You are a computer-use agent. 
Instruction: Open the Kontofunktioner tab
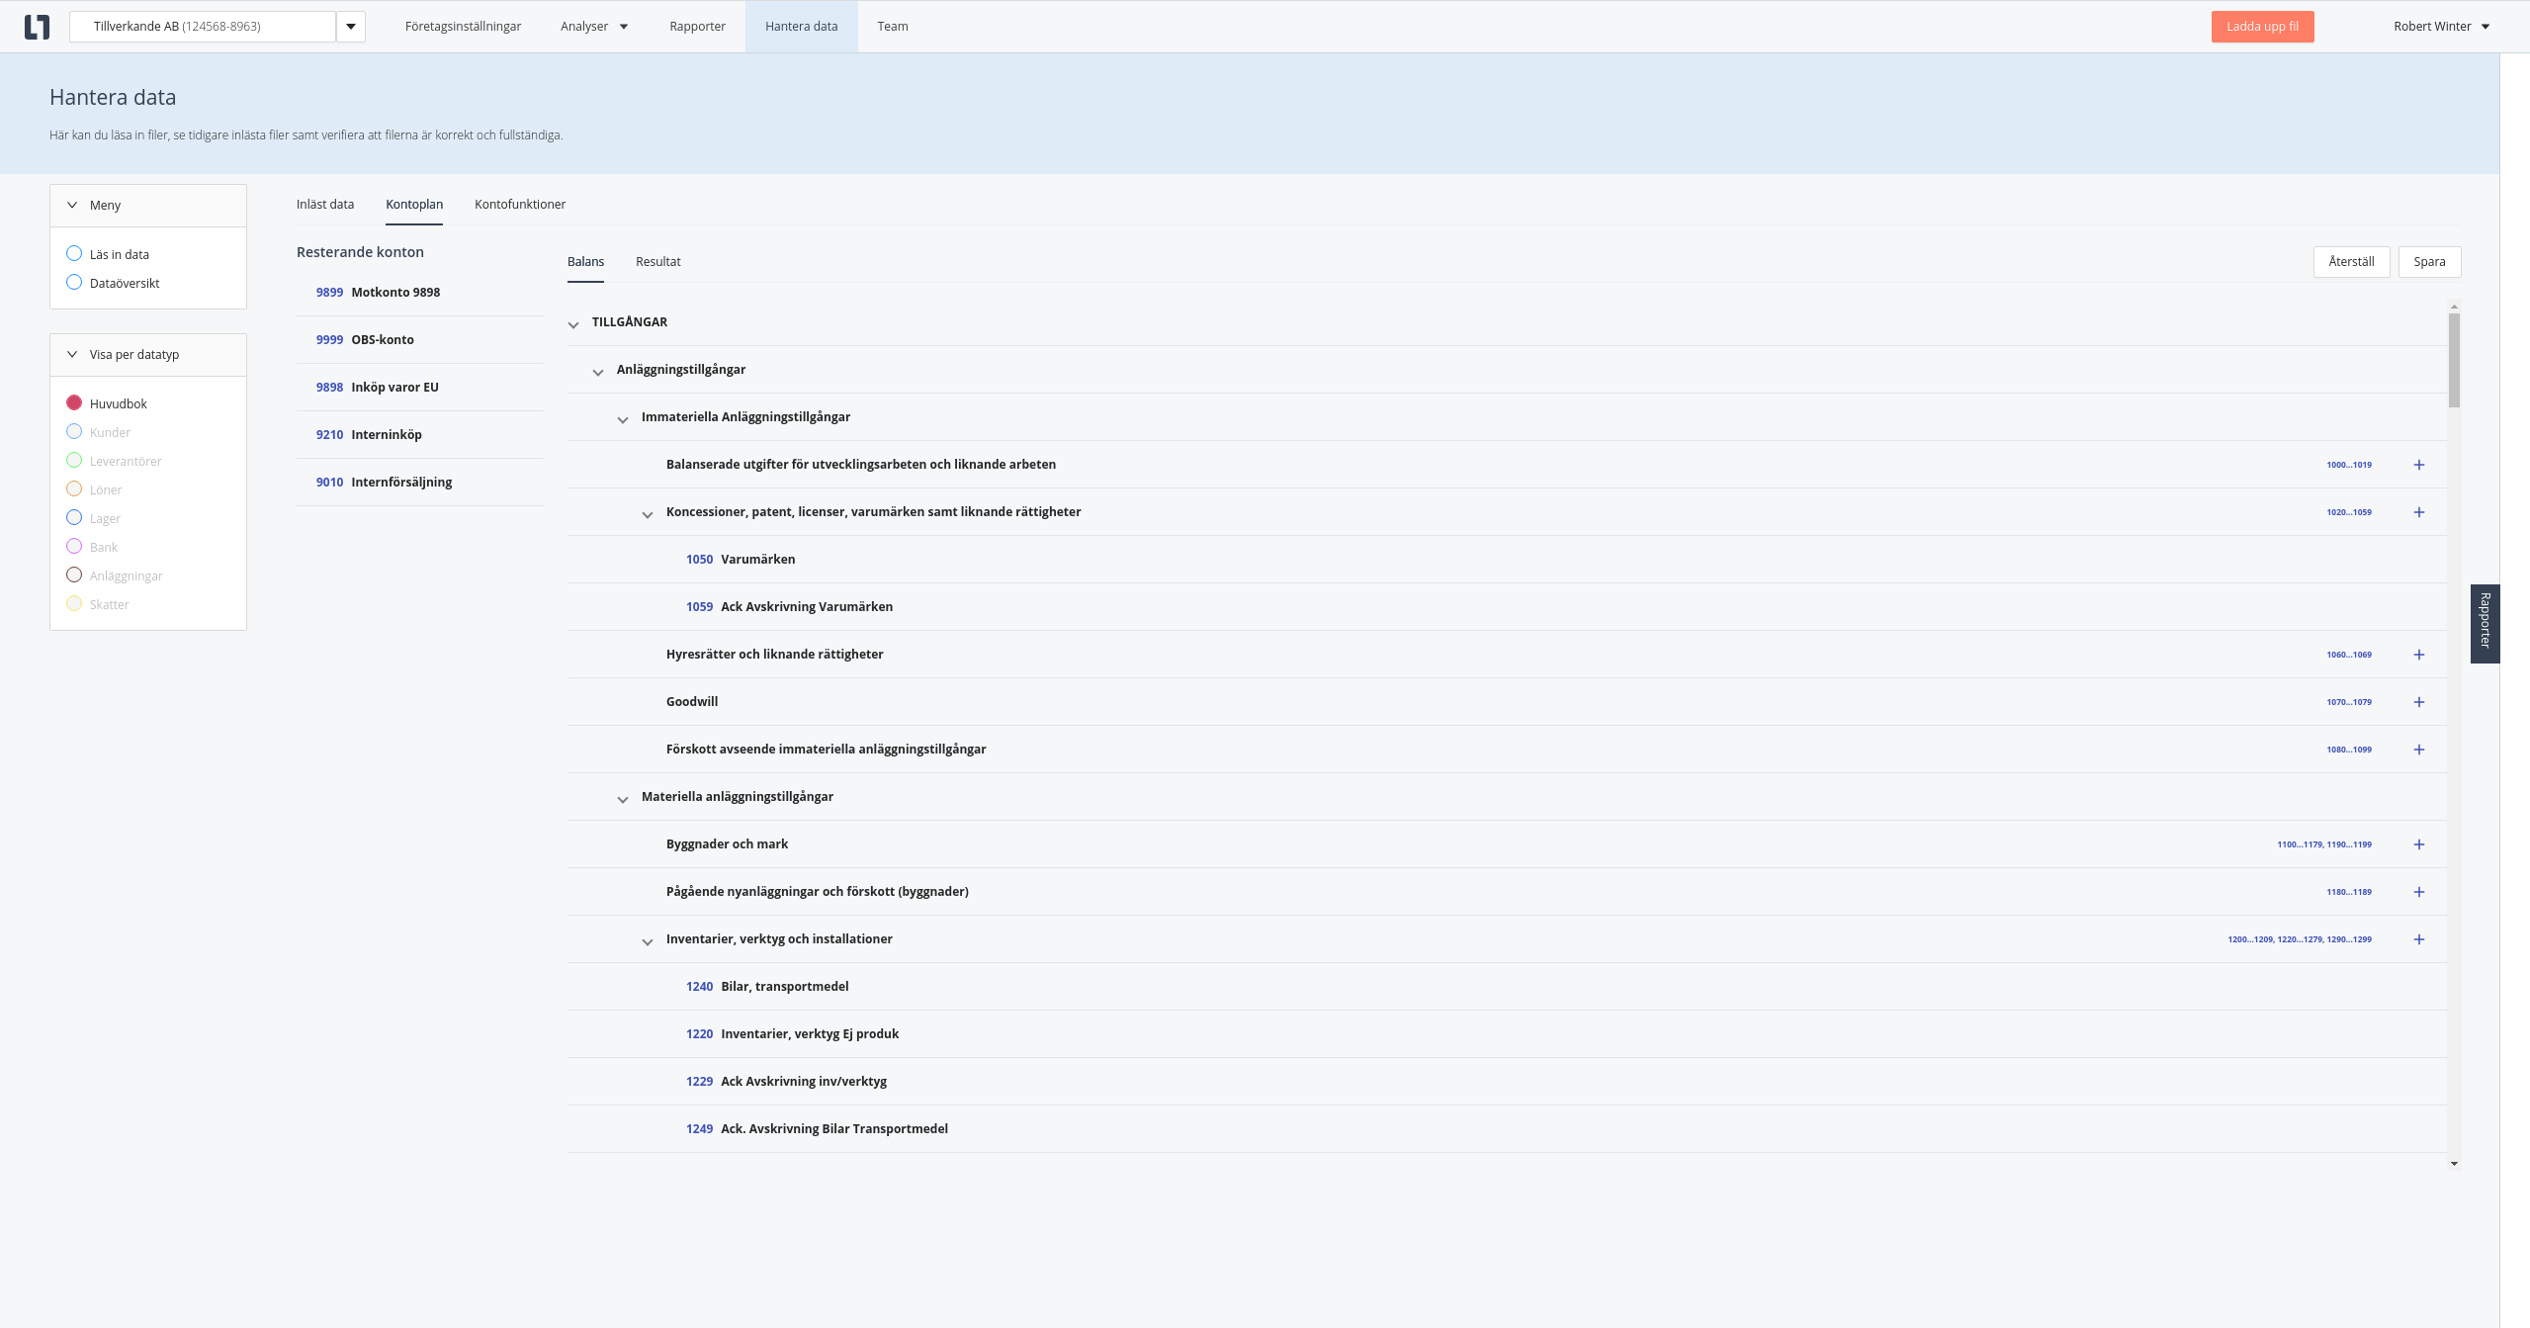tap(520, 205)
